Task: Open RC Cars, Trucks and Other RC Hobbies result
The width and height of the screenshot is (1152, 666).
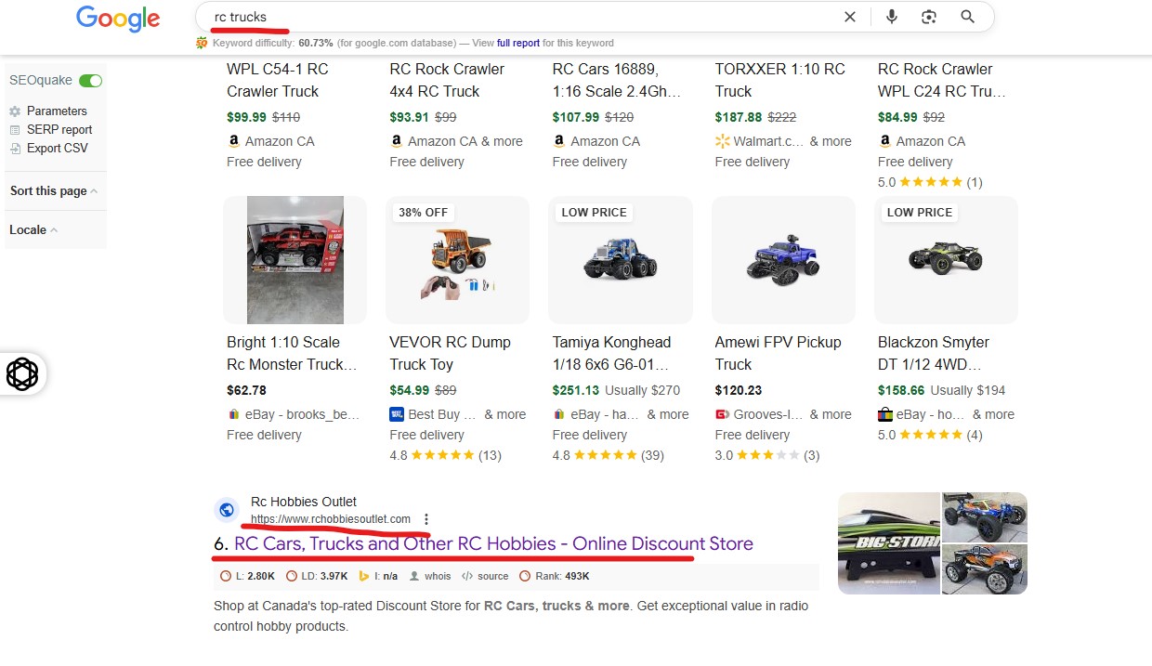Action: click(493, 543)
